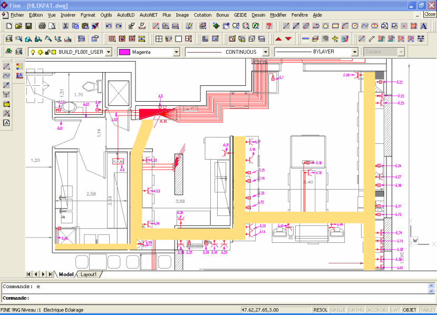
Task: Click the red down triangle icon
Action: coord(288,38)
